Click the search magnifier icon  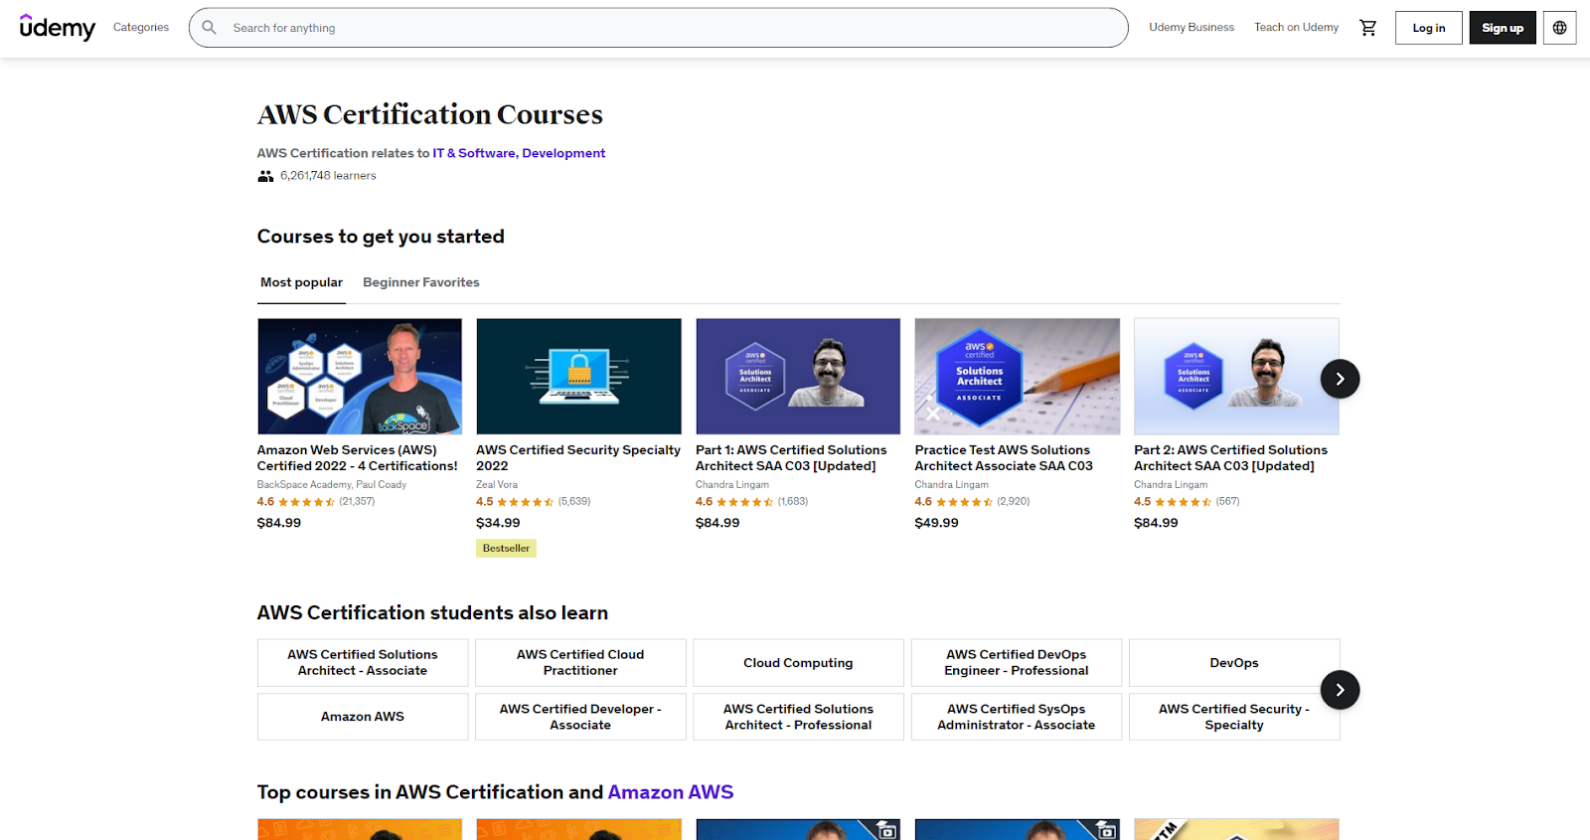210,28
